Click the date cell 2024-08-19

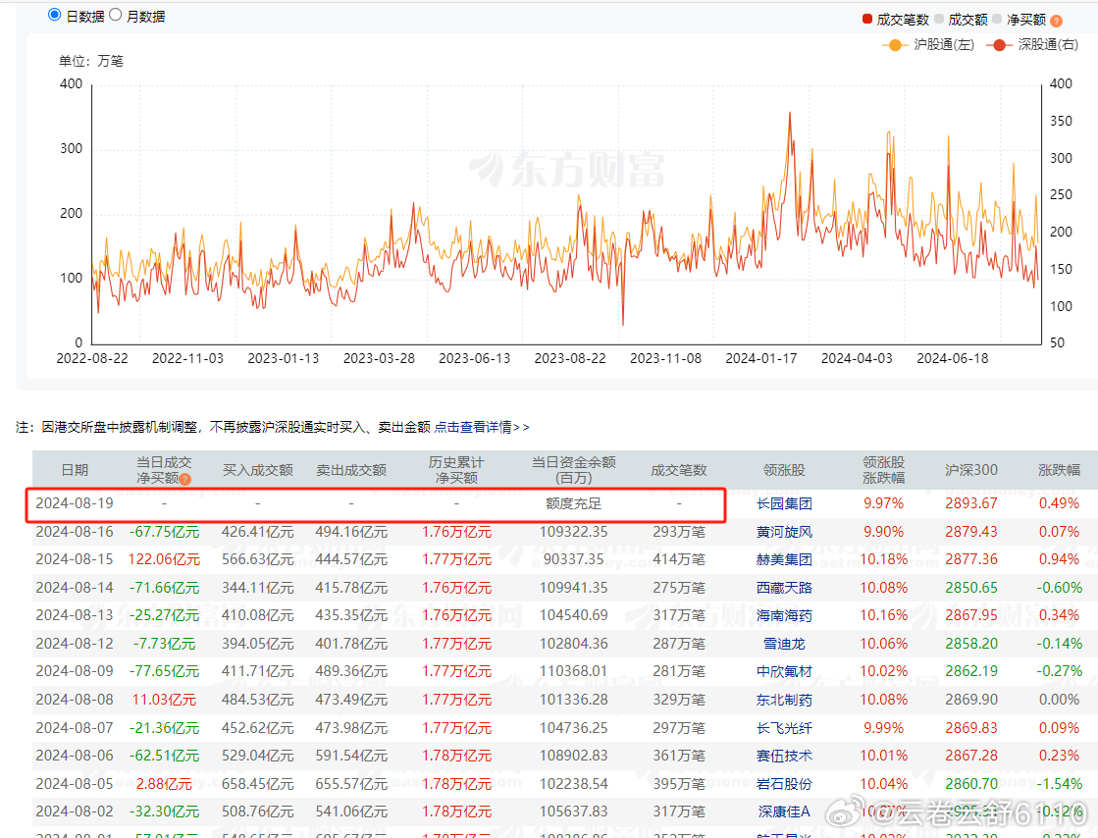coord(75,503)
